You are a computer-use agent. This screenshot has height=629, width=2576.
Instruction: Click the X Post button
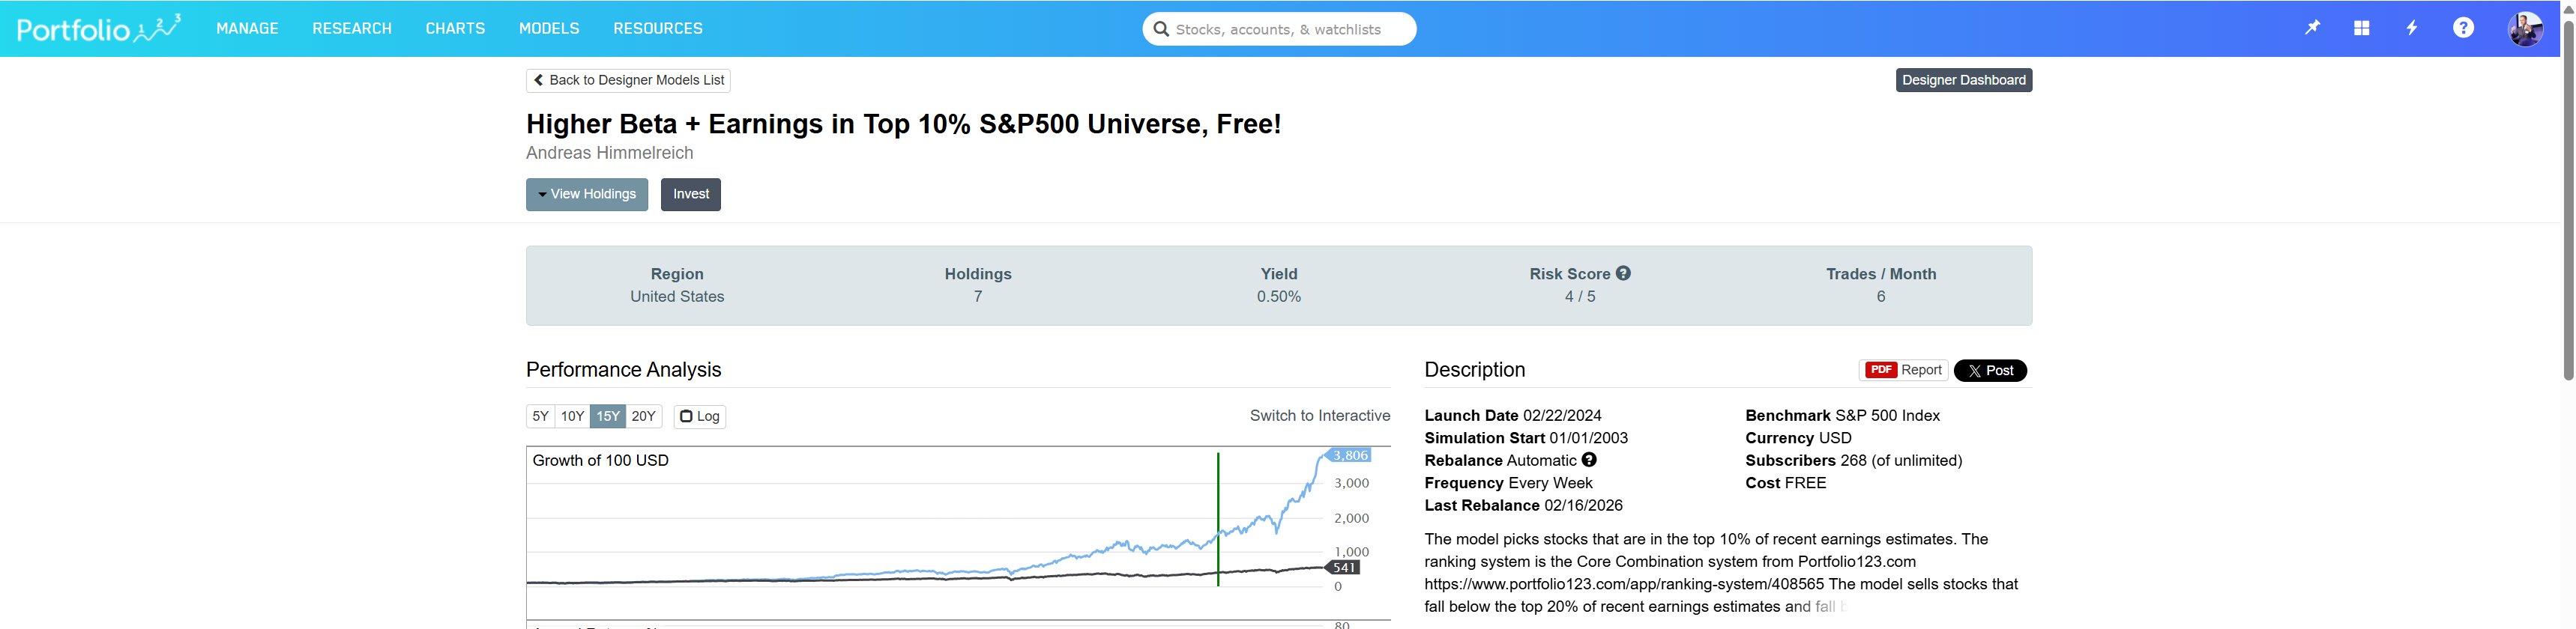pos(1990,369)
